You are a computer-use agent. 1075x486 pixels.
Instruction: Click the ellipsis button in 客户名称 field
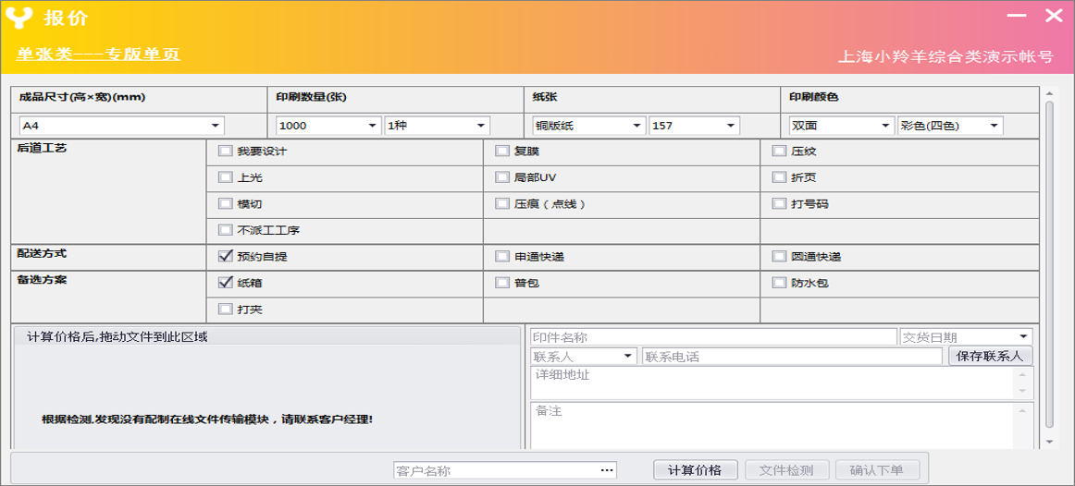(x=607, y=470)
